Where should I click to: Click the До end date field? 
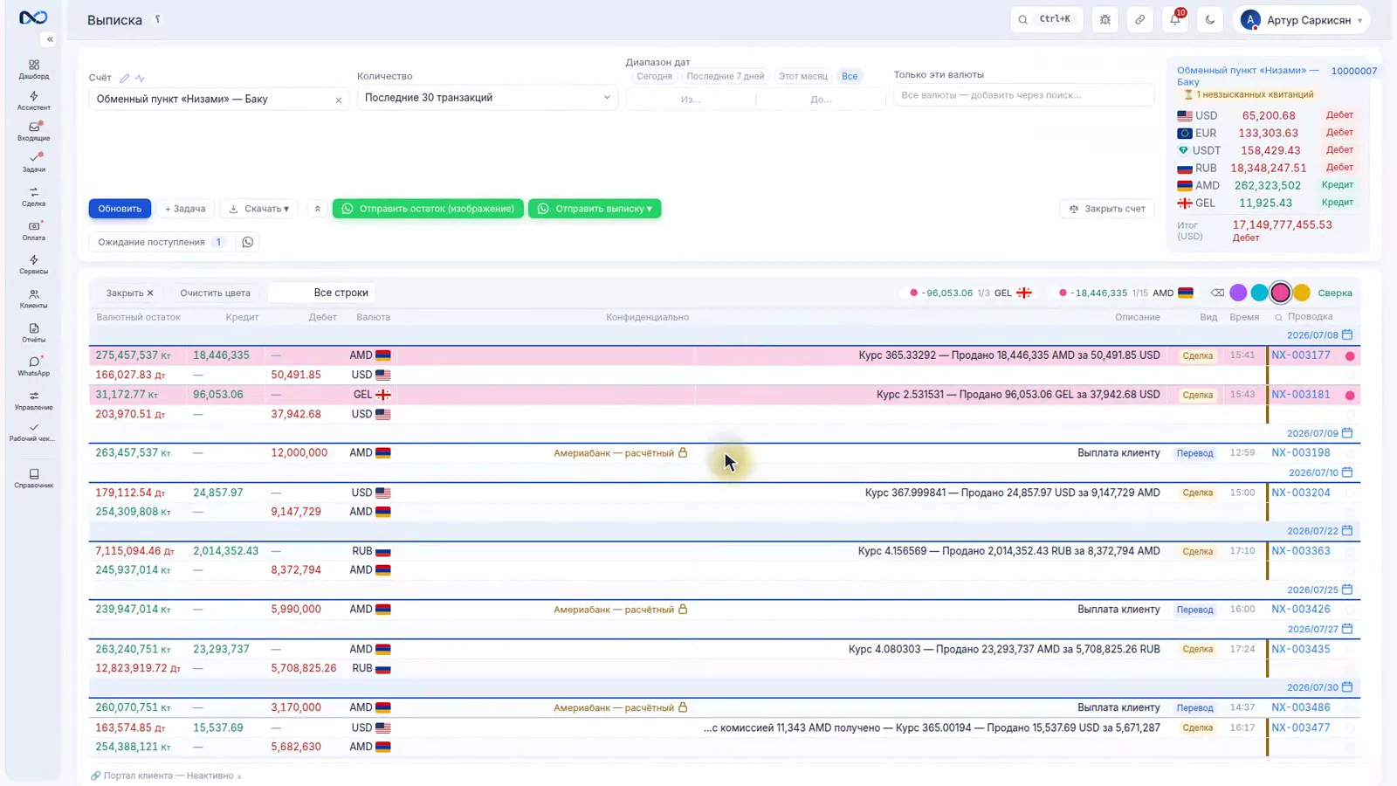coord(821,100)
